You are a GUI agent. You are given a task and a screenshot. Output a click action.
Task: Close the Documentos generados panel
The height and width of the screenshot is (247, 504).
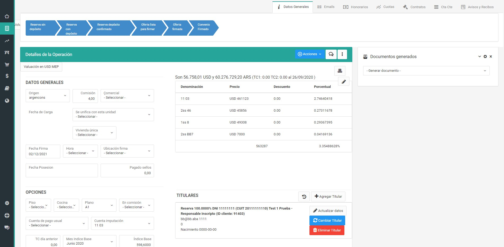[x=491, y=56]
